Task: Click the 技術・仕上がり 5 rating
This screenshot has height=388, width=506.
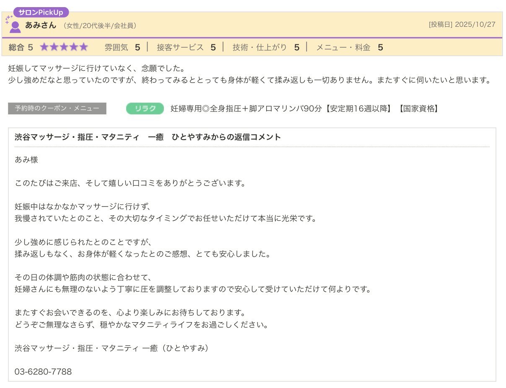Action: [x=266, y=47]
